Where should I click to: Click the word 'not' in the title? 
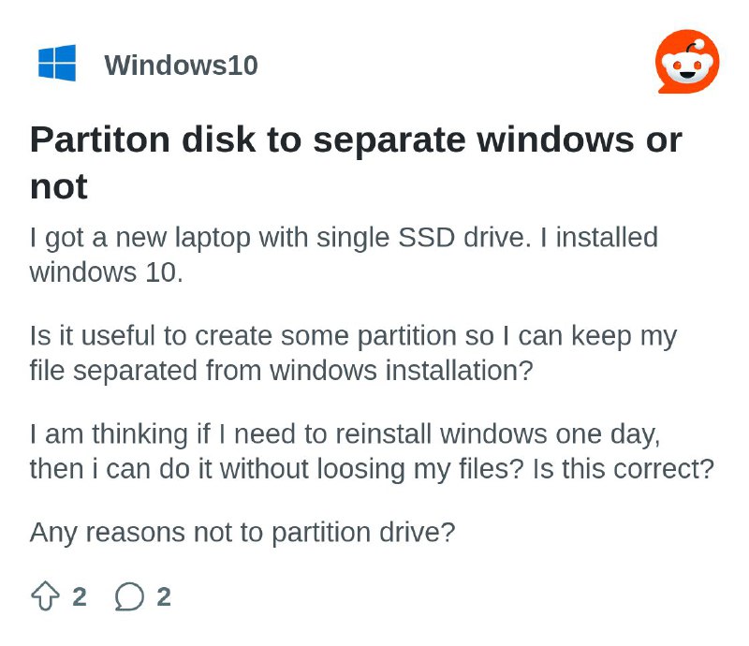(59, 186)
